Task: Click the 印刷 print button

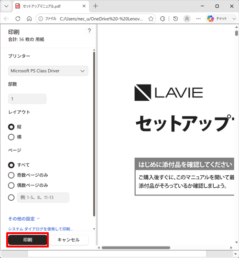Action: [28, 240]
